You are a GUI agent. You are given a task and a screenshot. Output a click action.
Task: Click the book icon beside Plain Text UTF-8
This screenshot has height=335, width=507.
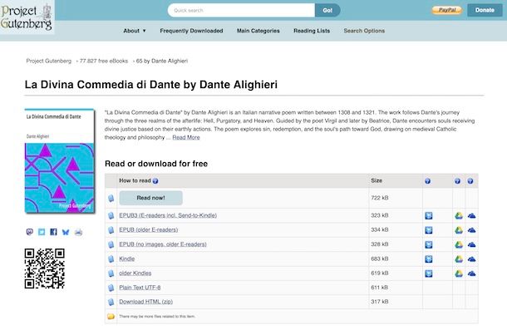tap(111, 288)
